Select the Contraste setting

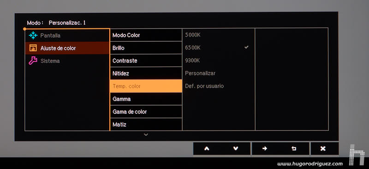pos(146,61)
